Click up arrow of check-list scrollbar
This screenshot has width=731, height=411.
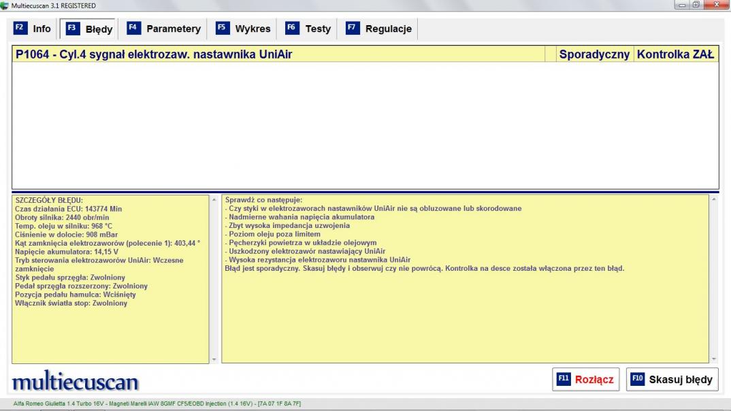point(714,199)
